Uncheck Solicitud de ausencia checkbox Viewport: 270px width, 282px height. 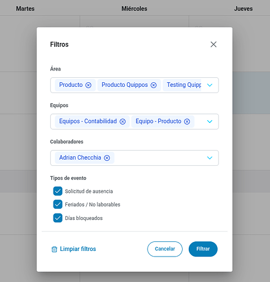click(57, 191)
